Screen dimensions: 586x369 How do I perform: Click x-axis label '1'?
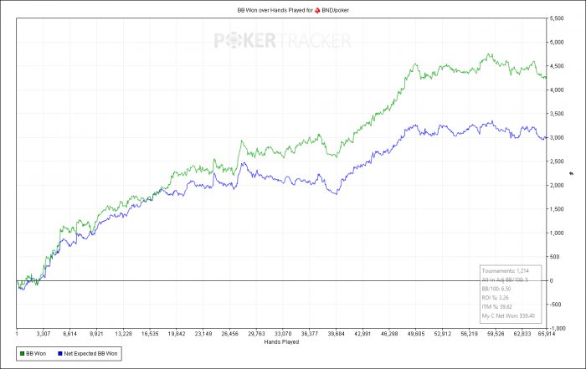17,333
